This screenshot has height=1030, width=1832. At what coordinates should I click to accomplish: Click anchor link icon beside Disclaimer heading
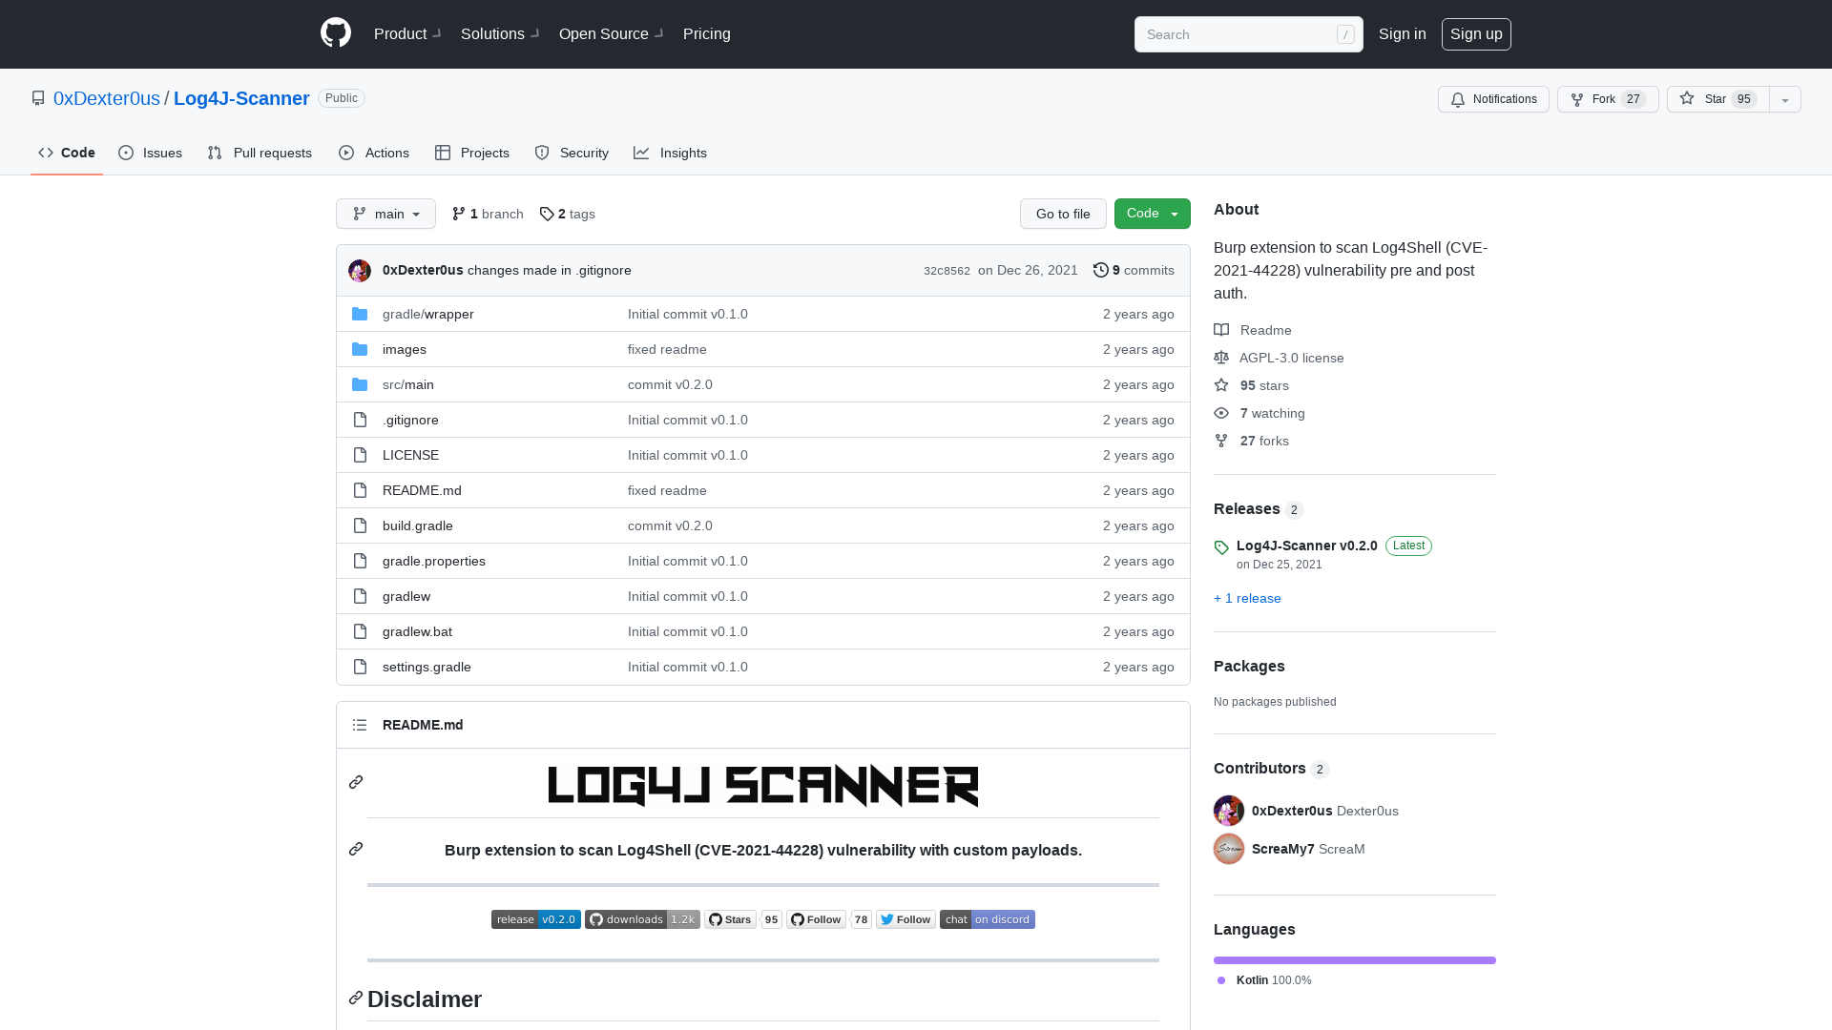(356, 998)
